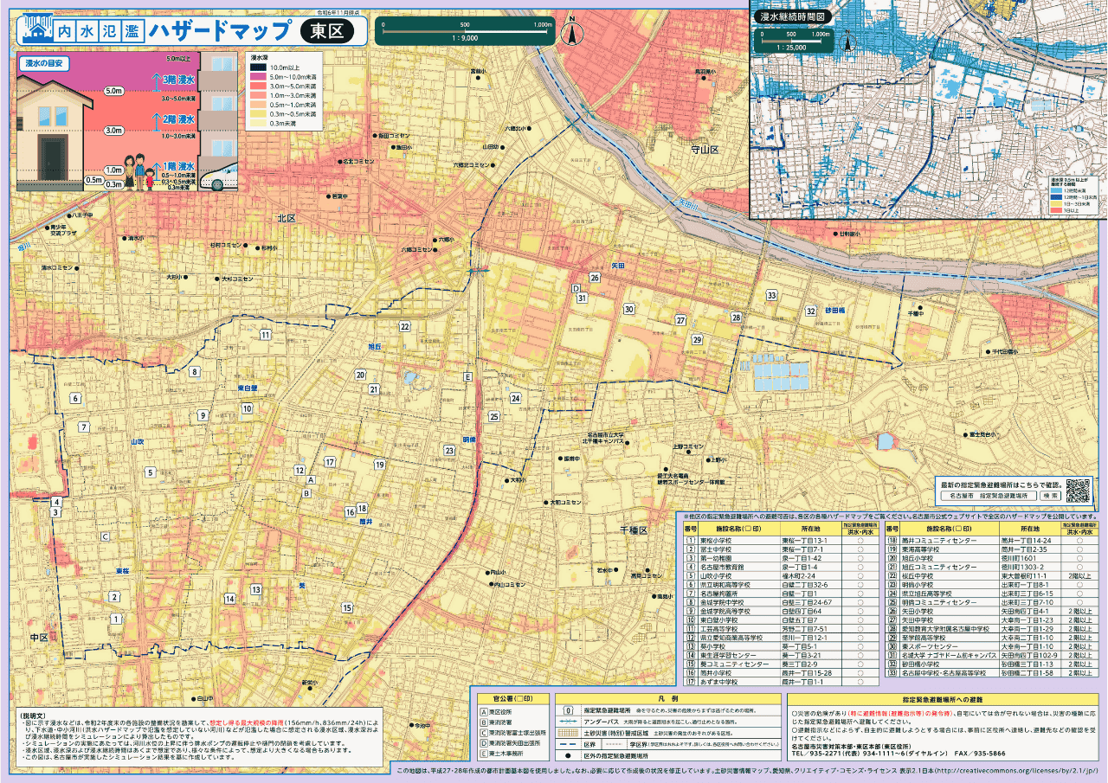
Task: Click the 0.3m未満 depth color swatch
Action: [x=258, y=123]
